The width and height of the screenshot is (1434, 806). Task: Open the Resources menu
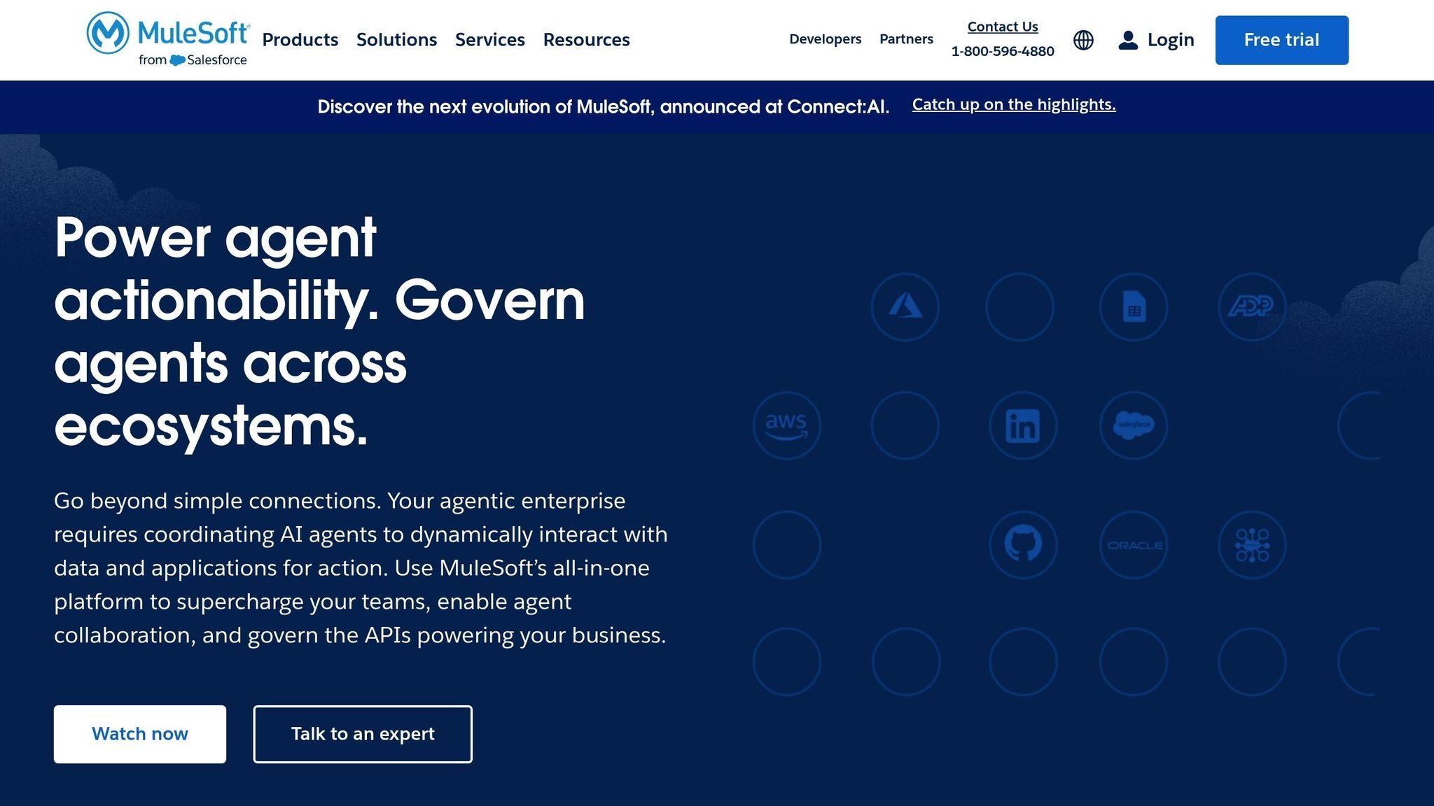587,40
